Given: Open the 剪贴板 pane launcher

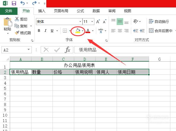Looking at the screenshot, I should 32,40.
